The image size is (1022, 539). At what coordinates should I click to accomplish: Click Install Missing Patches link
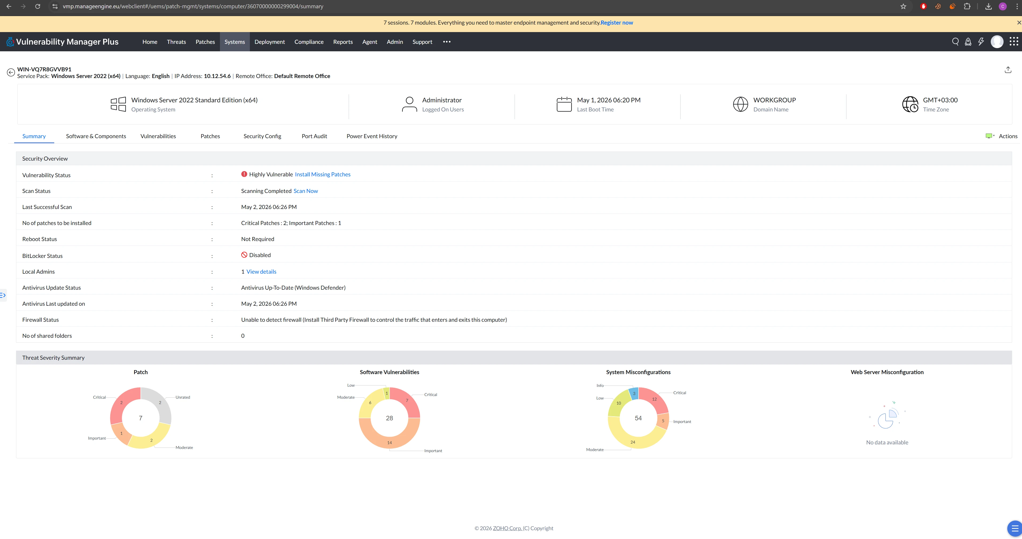click(322, 174)
